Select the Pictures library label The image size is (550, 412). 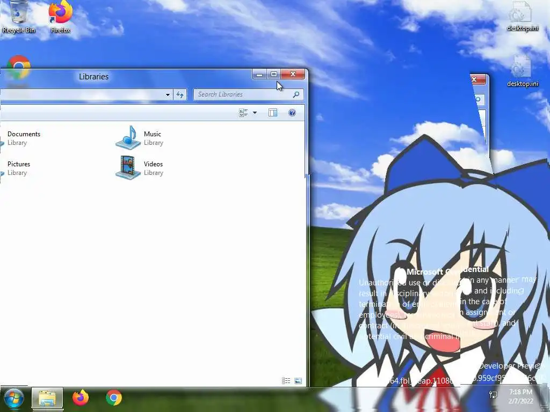pos(19,164)
